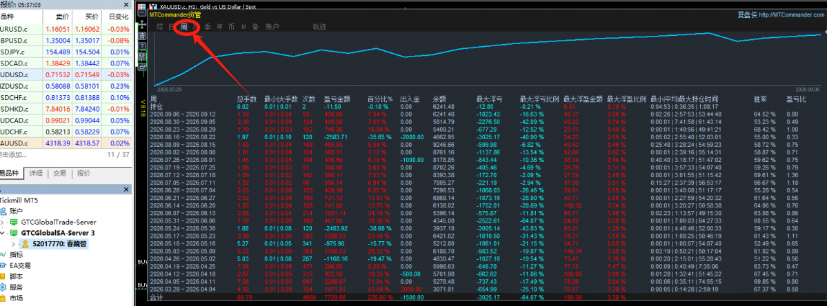Select the 周 weekly tab

[183, 26]
